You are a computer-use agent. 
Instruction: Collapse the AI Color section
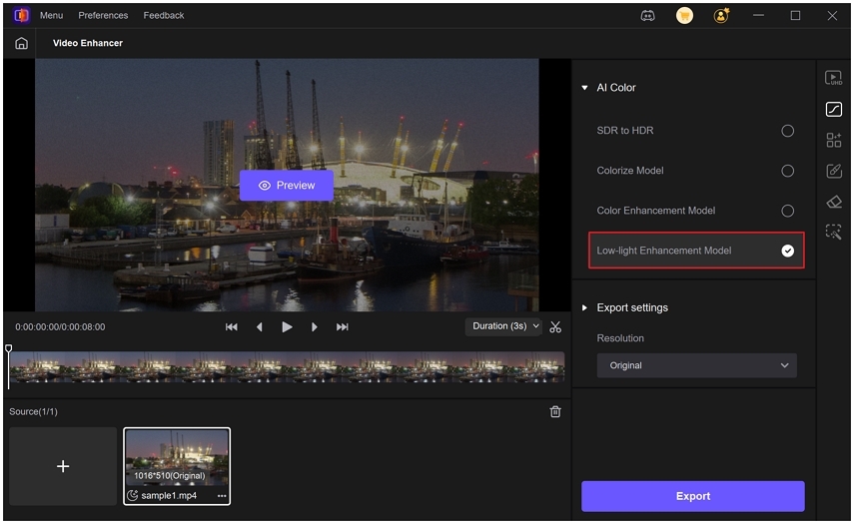coord(584,88)
